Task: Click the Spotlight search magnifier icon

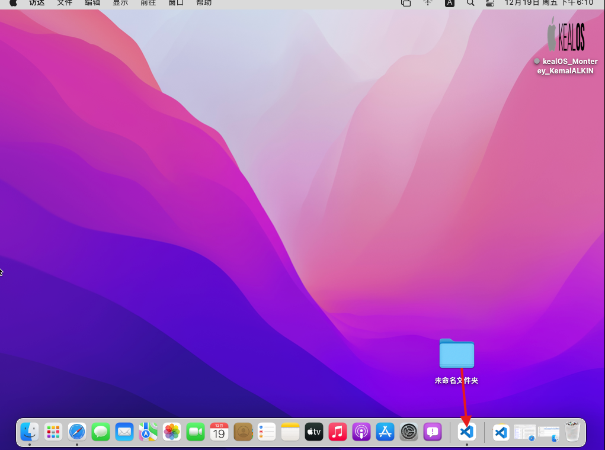Action: click(x=470, y=3)
